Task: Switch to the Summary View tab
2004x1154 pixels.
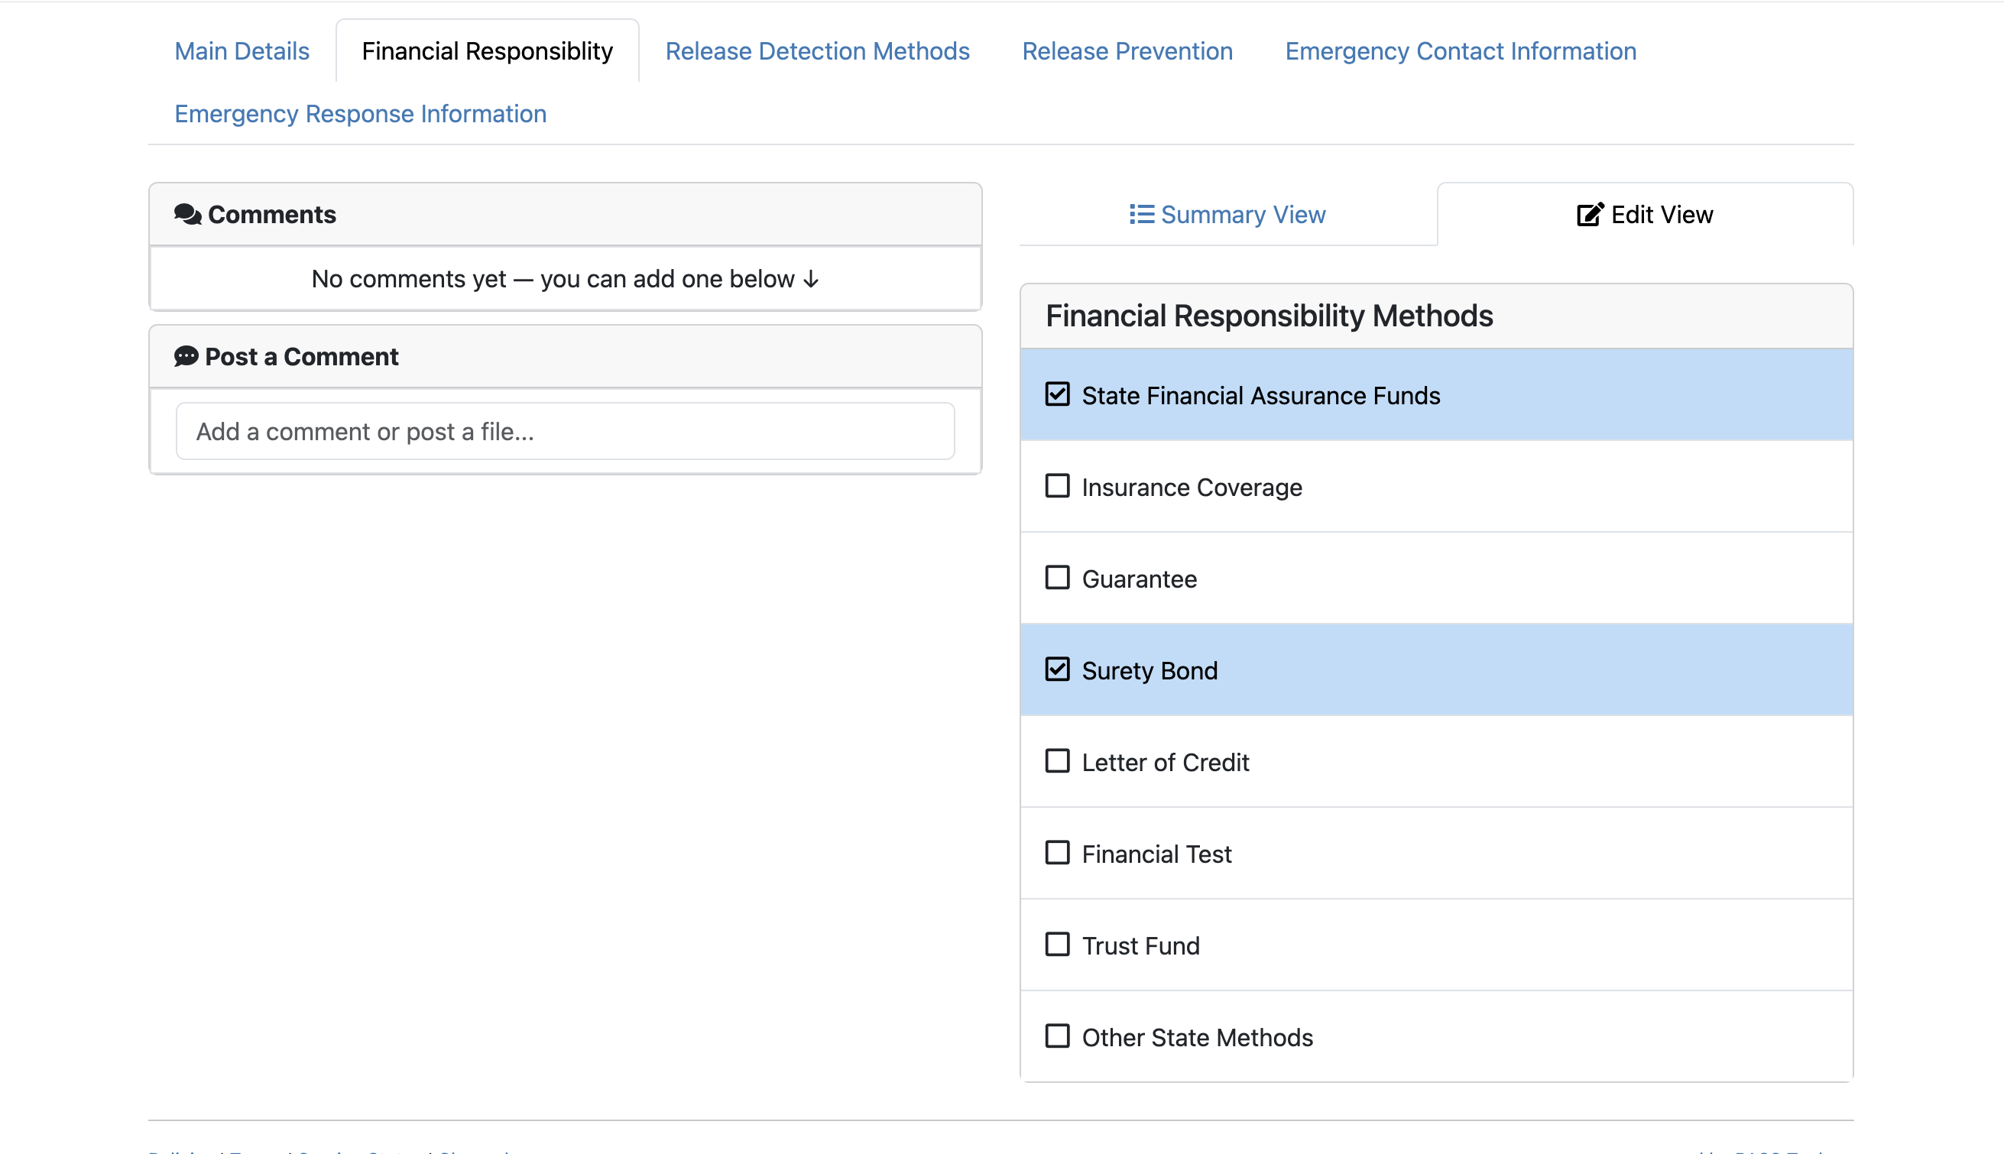Action: [x=1227, y=214]
